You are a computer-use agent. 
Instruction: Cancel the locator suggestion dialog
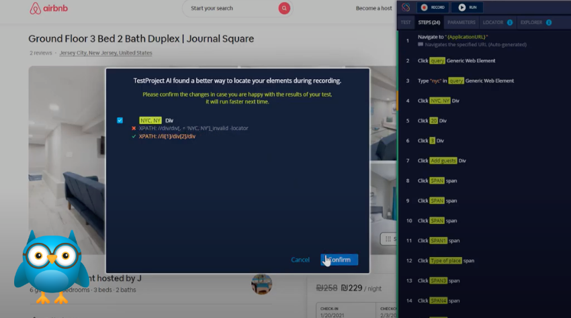tap(300, 260)
